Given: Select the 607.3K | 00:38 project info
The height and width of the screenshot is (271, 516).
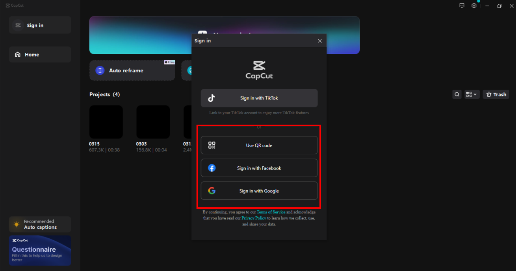Looking at the screenshot, I should pyautogui.click(x=104, y=150).
